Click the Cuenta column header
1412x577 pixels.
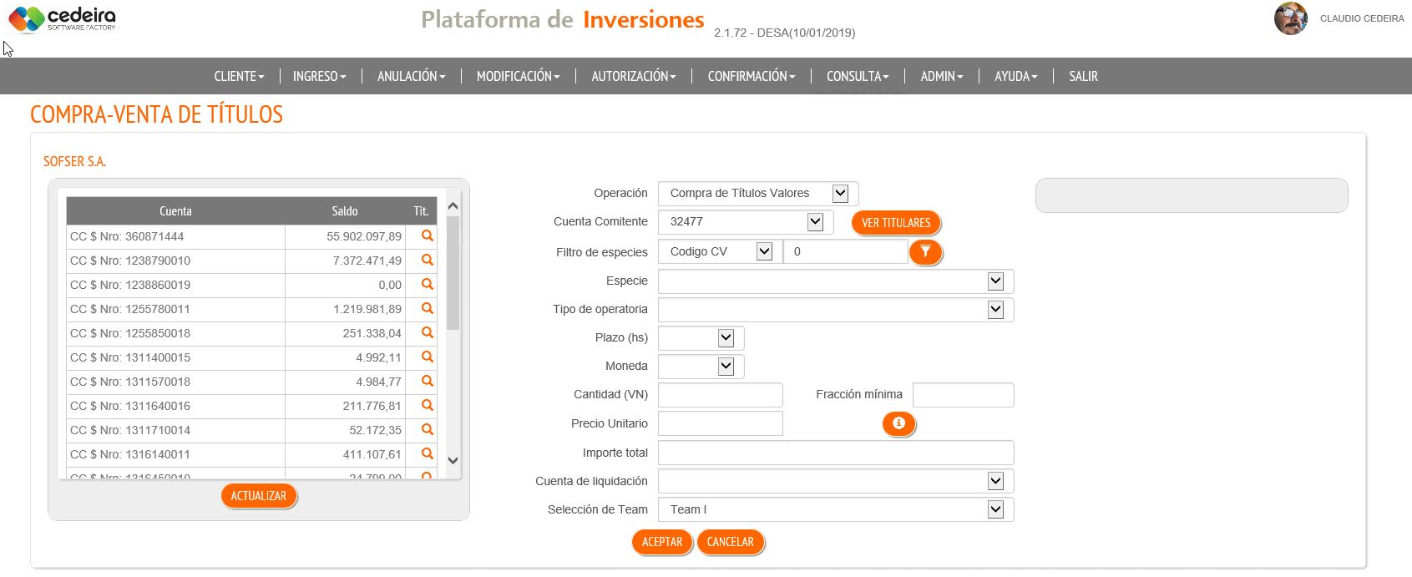175,211
